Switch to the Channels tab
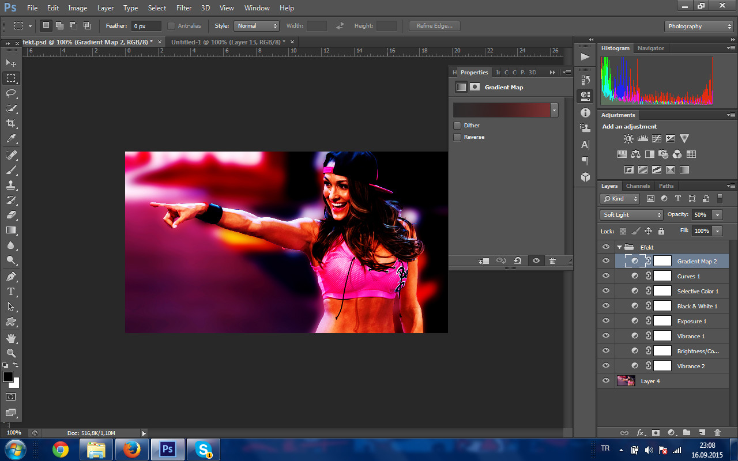Image resolution: width=738 pixels, height=461 pixels. point(638,186)
